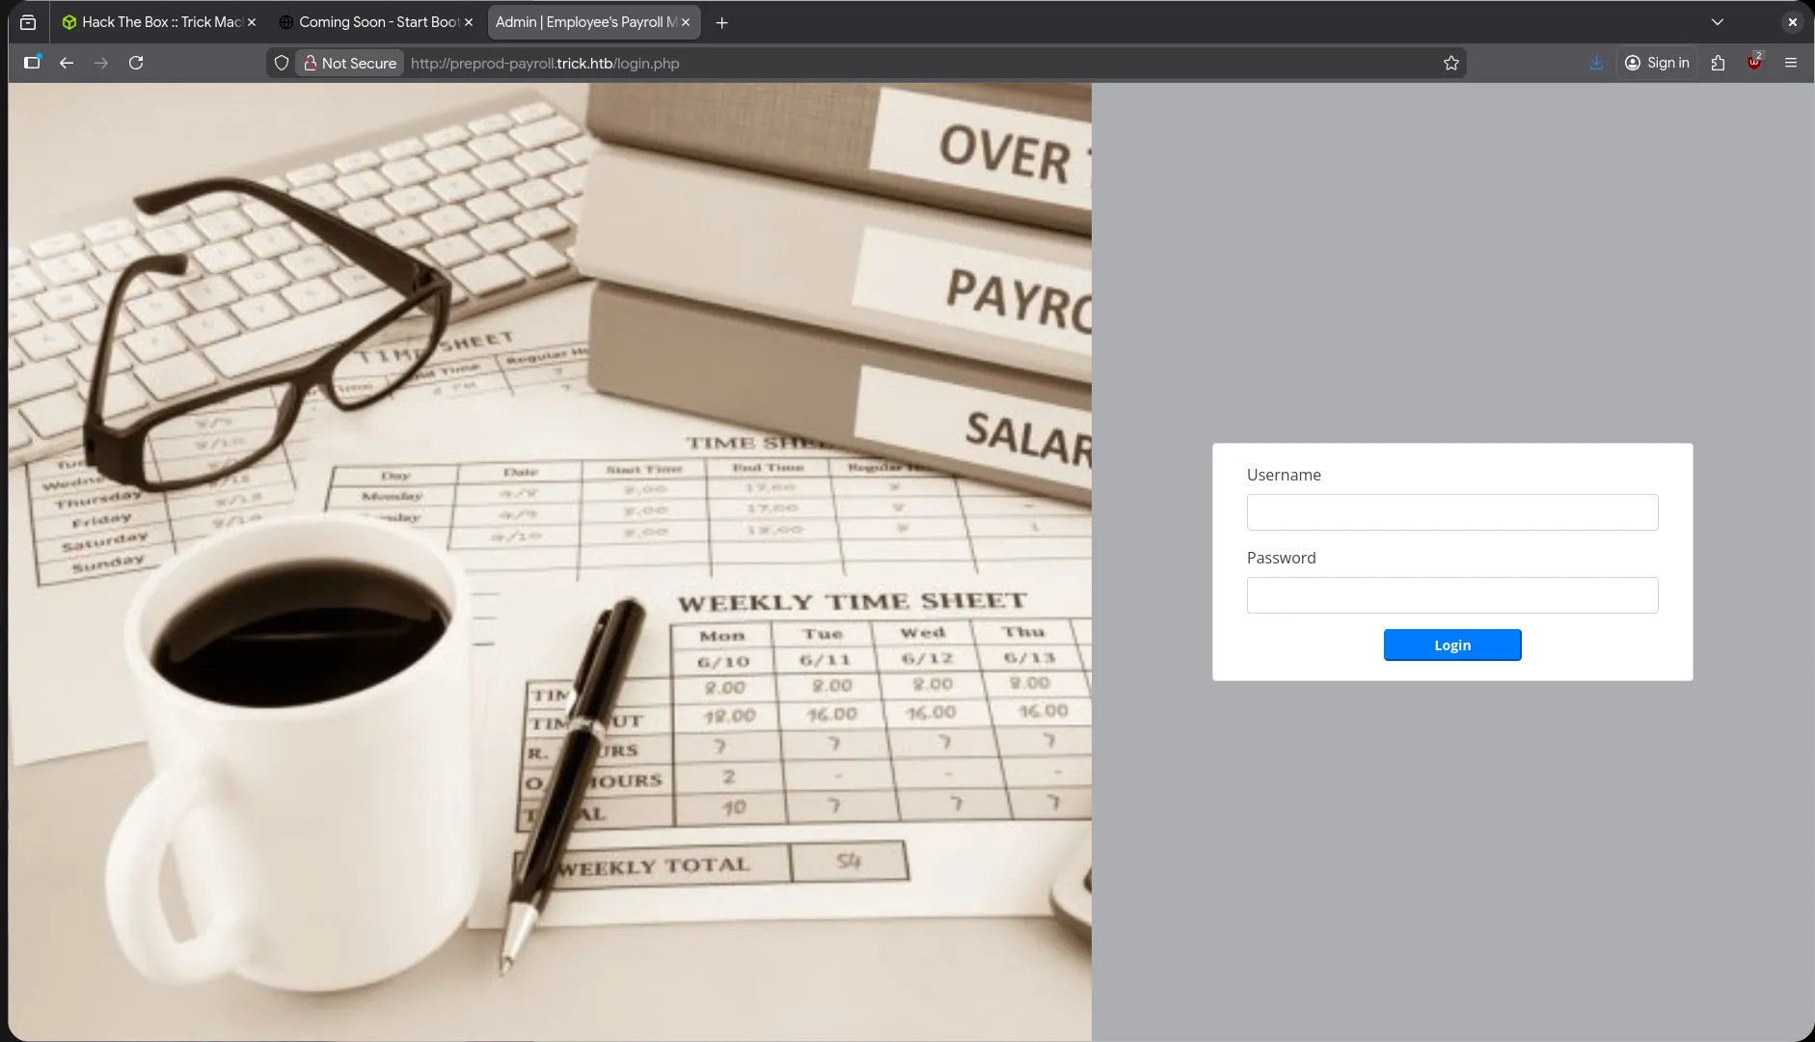Open the Firefox application hamburger menu

click(x=1793, y=63)
